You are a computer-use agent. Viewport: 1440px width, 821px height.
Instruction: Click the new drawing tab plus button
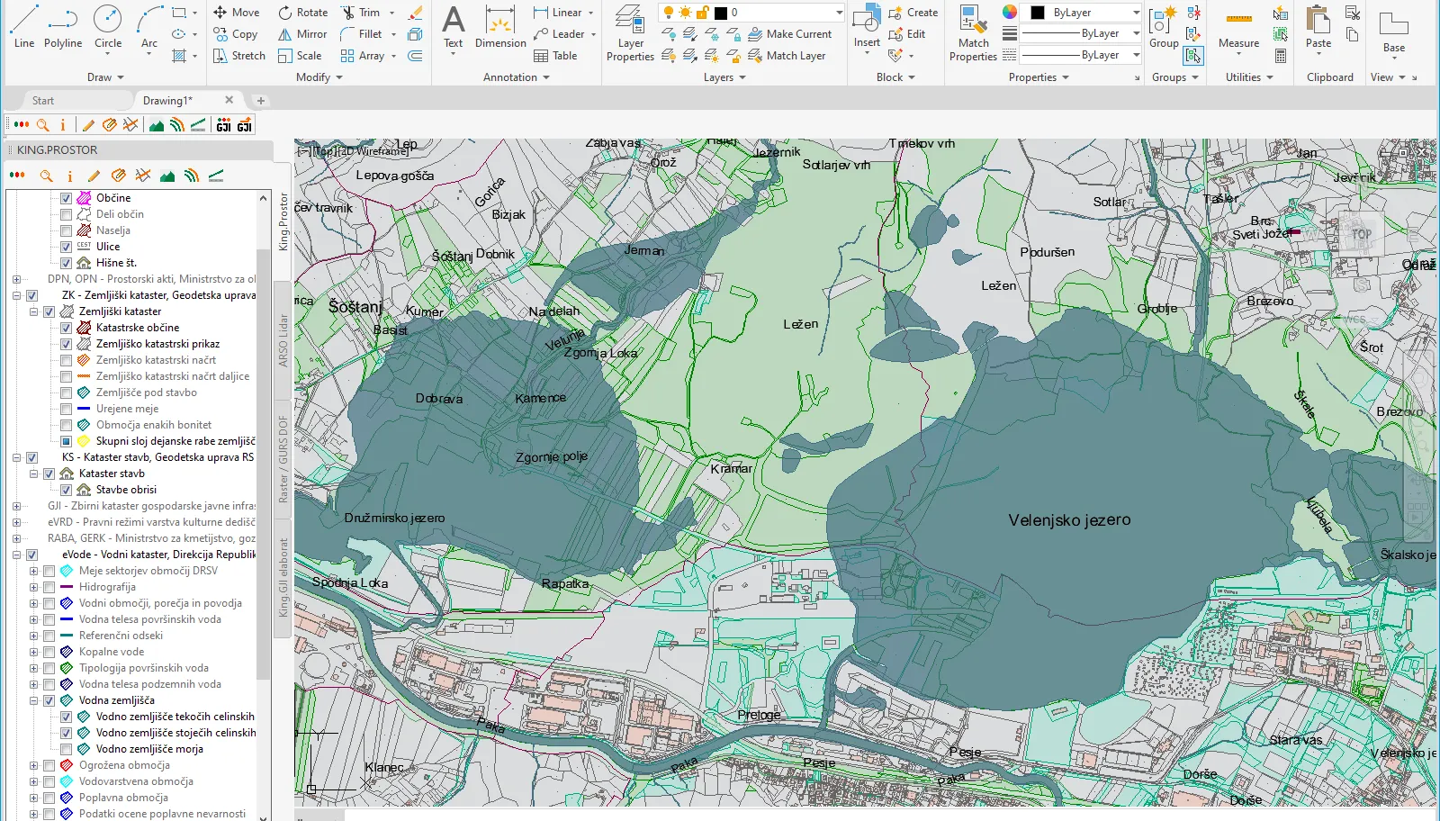[261, 101]
